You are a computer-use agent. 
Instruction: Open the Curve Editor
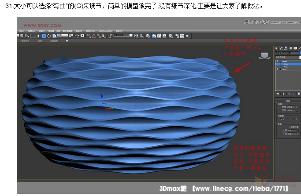click(160, 36)
